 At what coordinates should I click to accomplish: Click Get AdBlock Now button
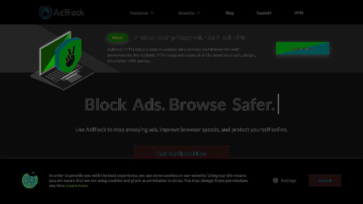click(x=181, y=152)
